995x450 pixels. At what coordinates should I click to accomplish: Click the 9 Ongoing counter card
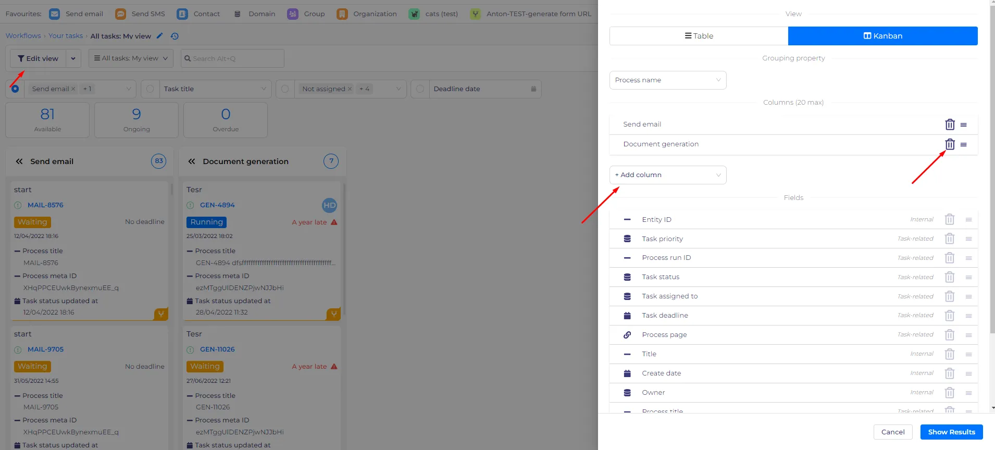[x=136, y=120]
